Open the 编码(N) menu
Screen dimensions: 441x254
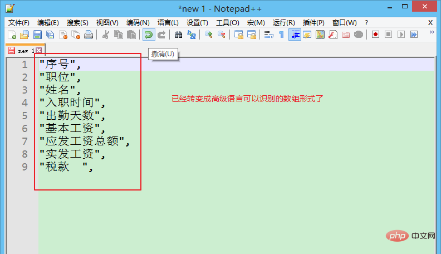click(x=138, y=23)
